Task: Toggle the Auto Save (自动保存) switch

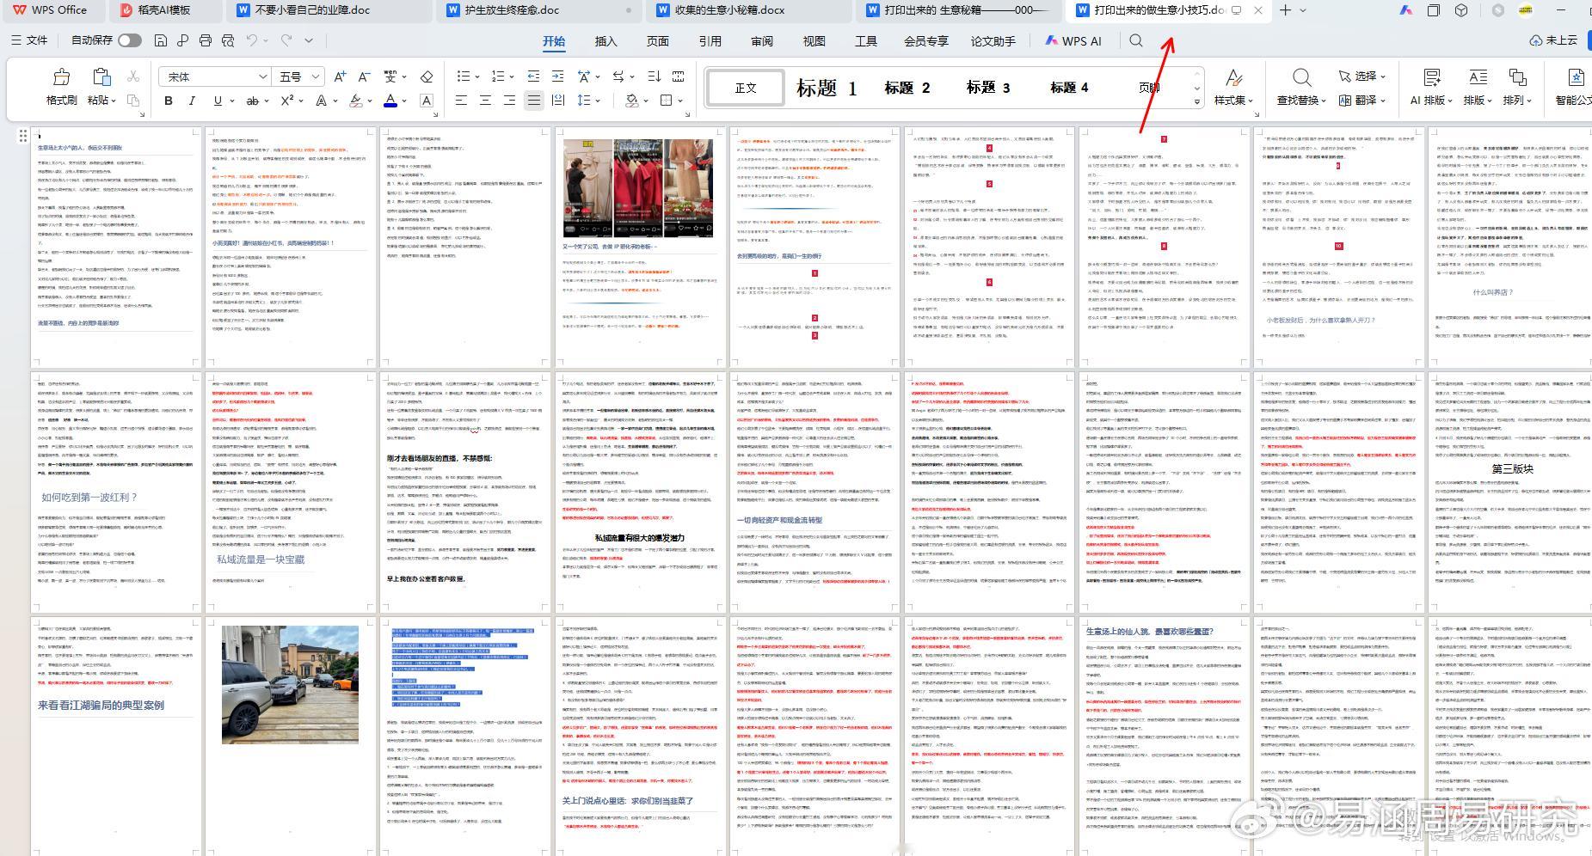Action: 130,40
